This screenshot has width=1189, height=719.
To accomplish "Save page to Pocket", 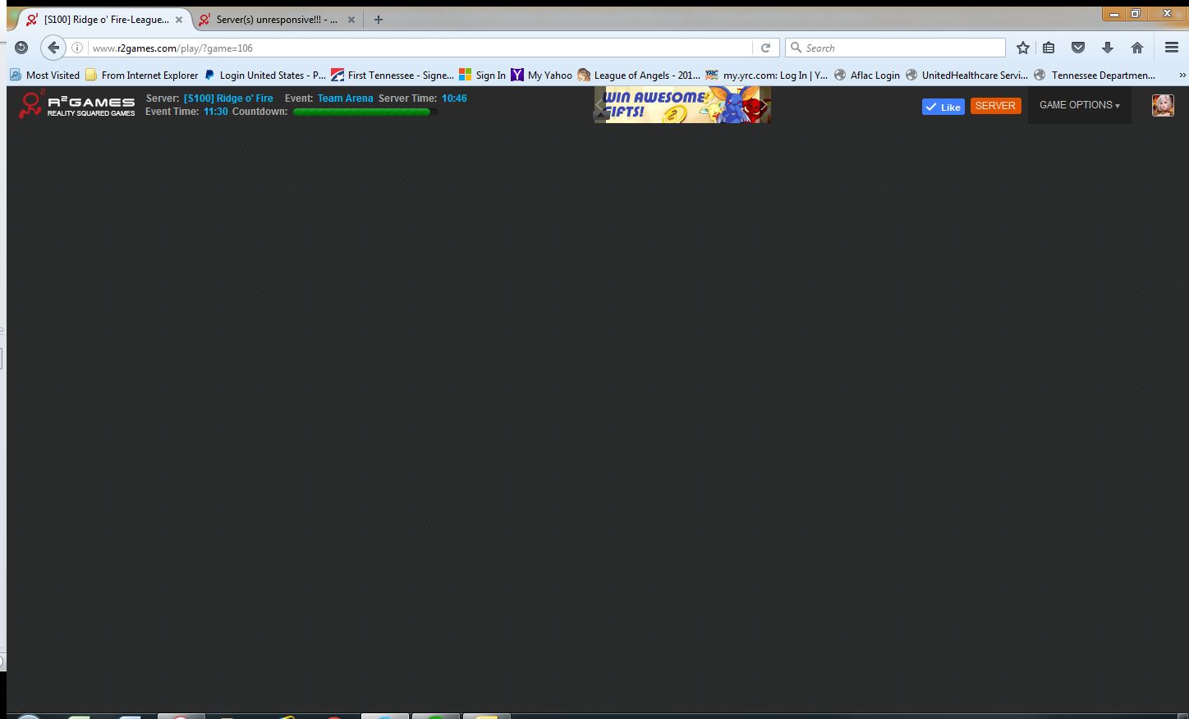I will 1077,48.
